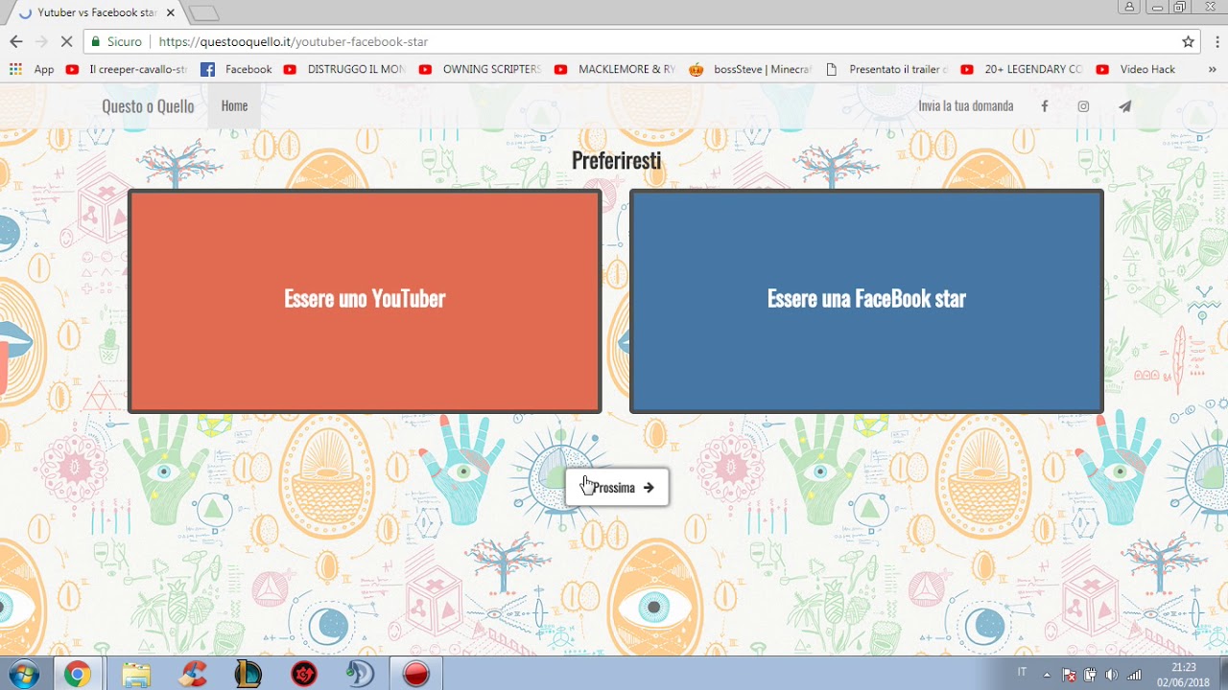Choose the orange Essere uno YouTuber card
The width and height of the screenshot is (1228, 690).
[365, 301]
